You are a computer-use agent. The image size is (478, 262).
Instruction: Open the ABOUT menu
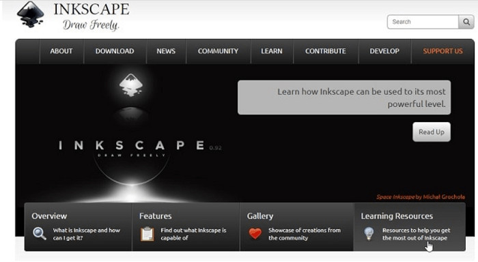point(61,51)
